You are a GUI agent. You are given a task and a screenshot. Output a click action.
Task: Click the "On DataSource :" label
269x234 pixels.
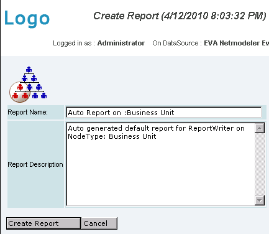[177, 43]
